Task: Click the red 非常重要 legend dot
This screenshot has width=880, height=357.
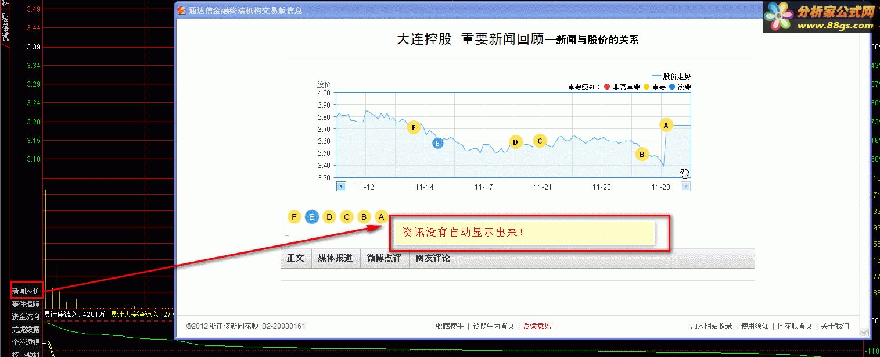Action: pos(607,87)
